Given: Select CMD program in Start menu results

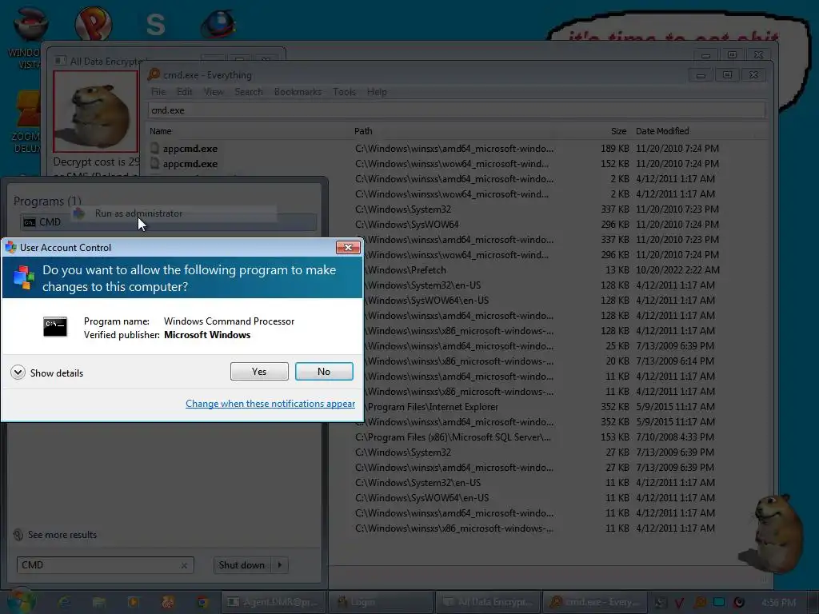Looking at the screenshot, I should tap(168, 222).
